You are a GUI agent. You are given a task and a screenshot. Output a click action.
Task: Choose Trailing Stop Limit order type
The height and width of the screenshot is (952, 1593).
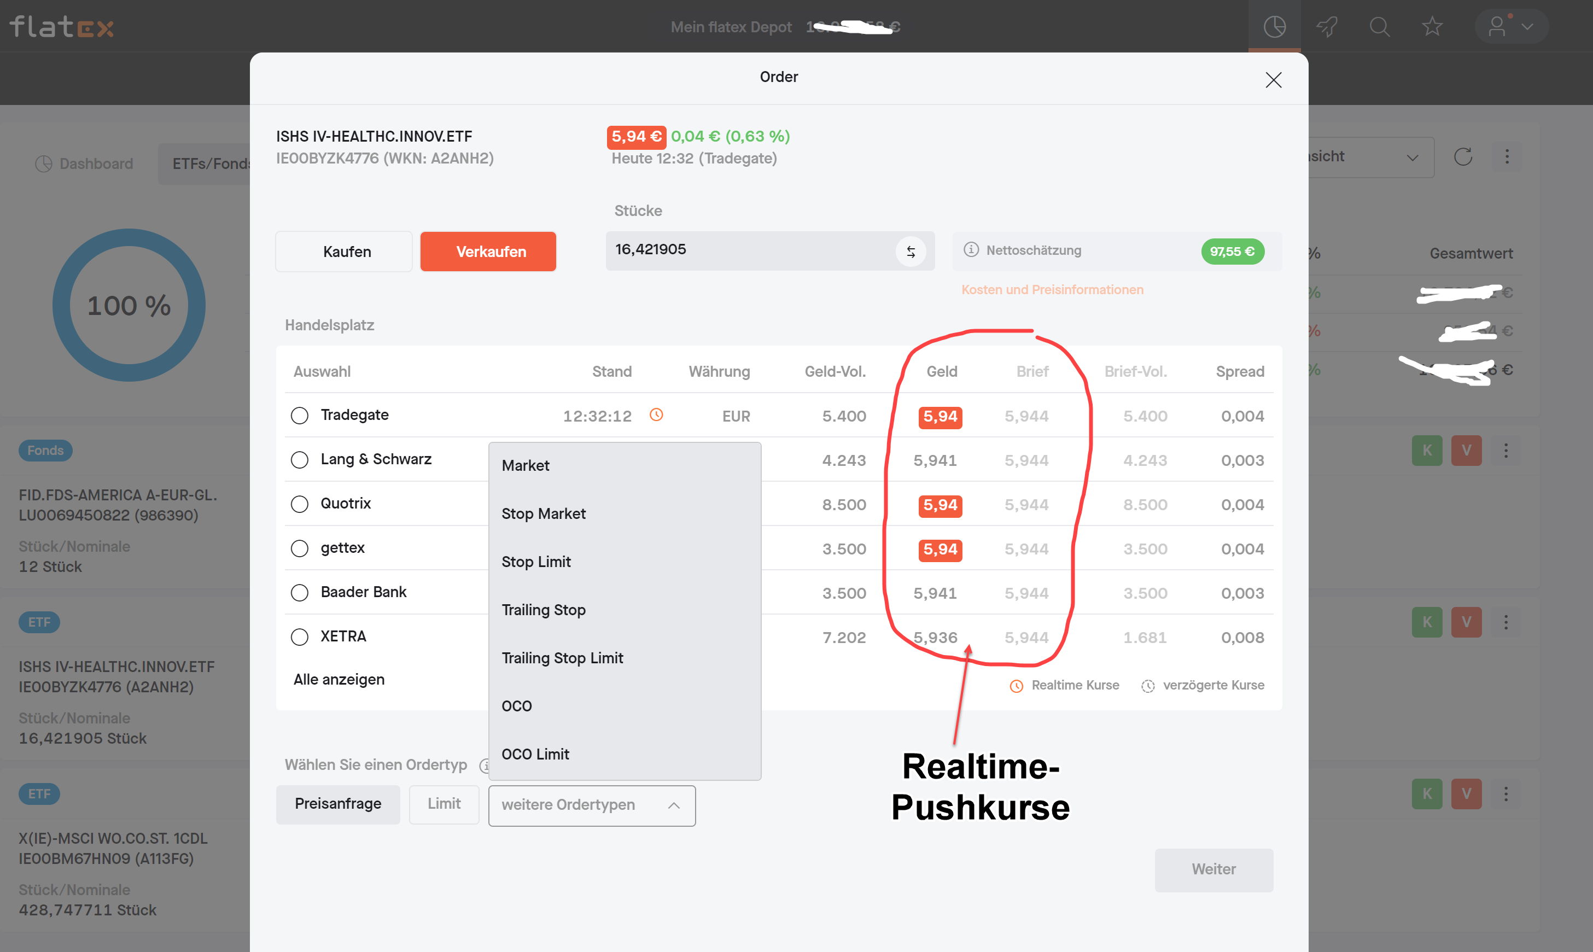coord(625,658)
